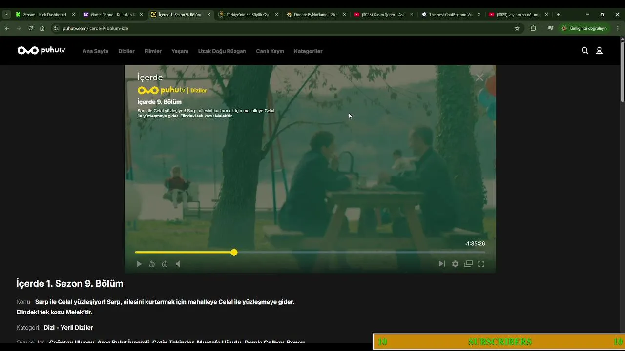
Task: Reload the current page
Action: pyautogui.click(x=30, y=28)
